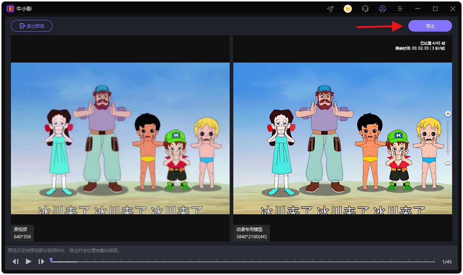Click the preview duration notice text

point(64,250)
